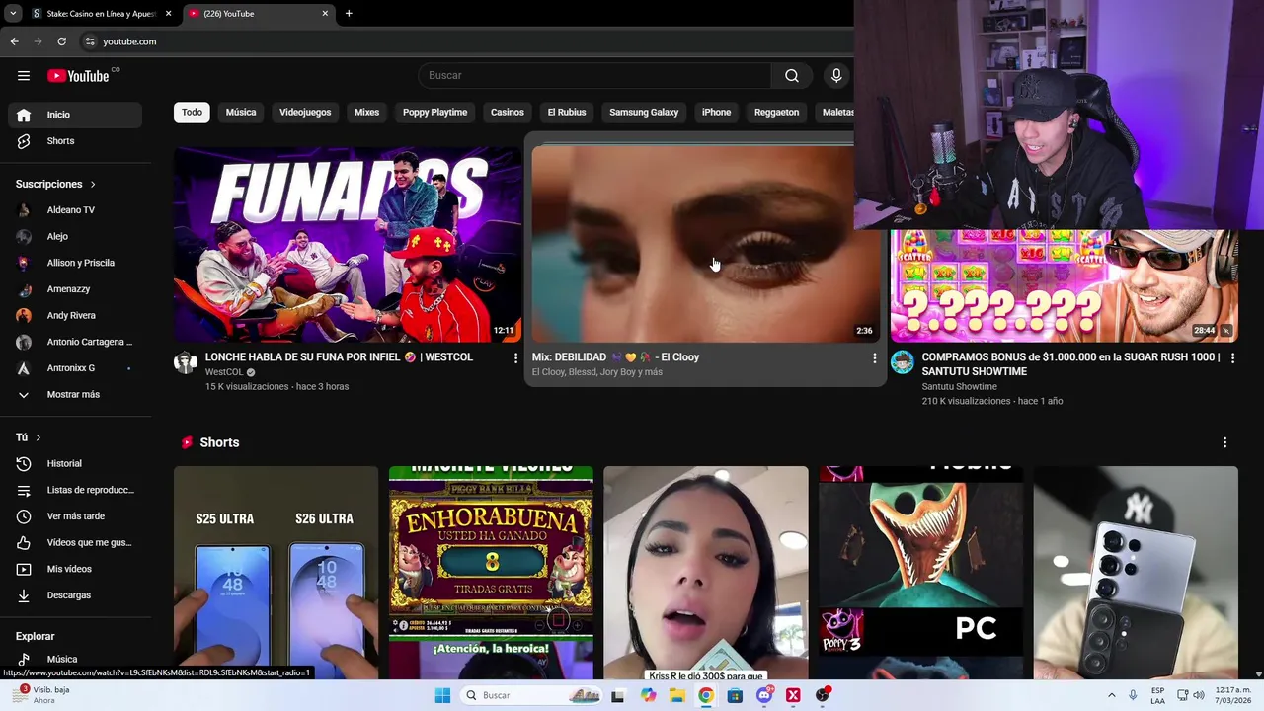Go back in the browser
The image size is (1264, 711).
point(14,41)
